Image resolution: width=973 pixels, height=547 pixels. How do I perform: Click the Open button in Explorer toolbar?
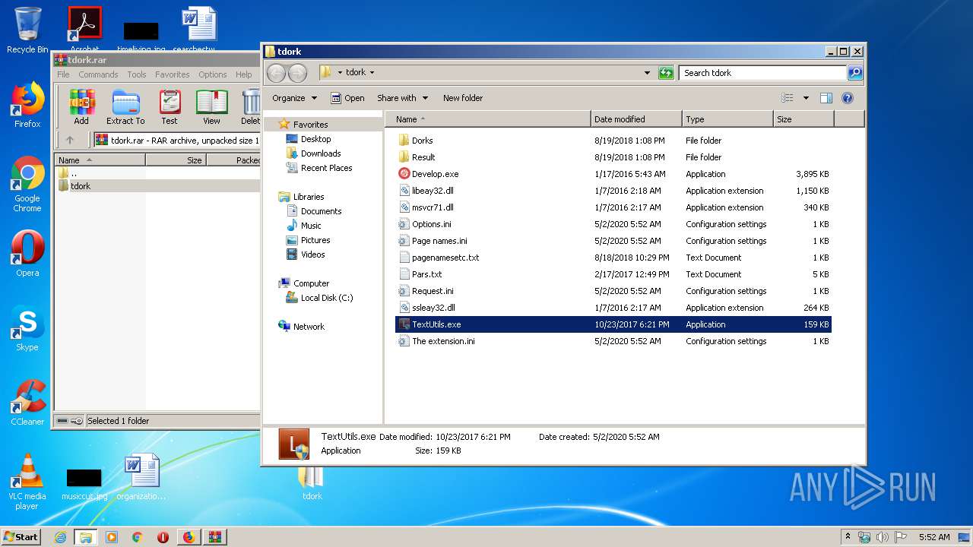coord(347,98)
